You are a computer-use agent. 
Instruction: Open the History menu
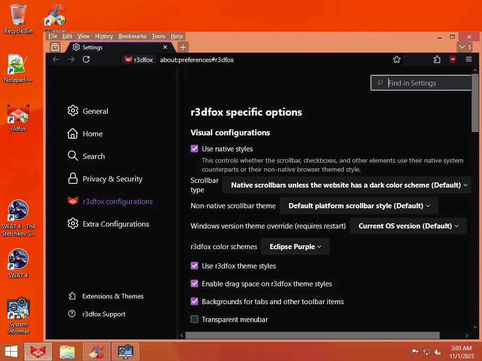coord(104,36)
